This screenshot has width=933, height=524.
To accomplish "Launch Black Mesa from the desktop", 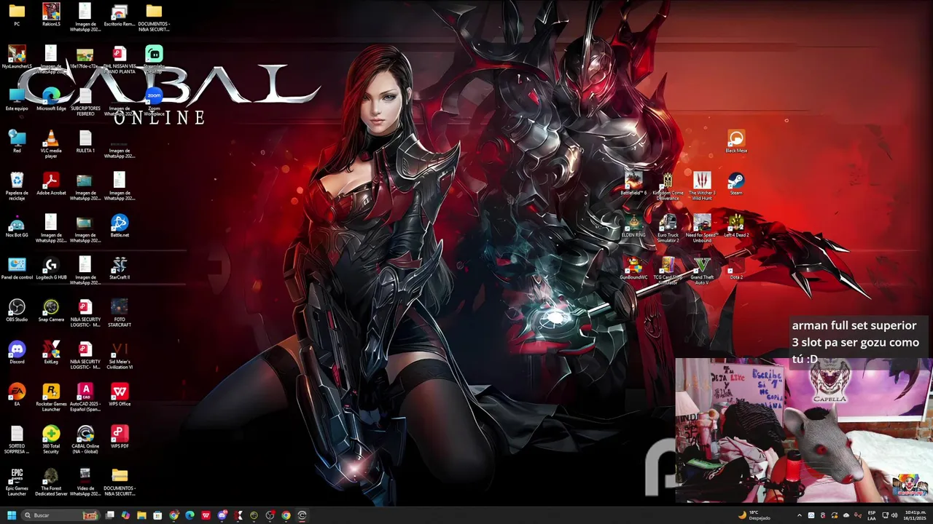I will tap(736, 141).
